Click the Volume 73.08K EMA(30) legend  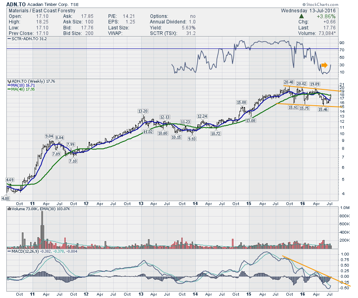tap(39, 209)
